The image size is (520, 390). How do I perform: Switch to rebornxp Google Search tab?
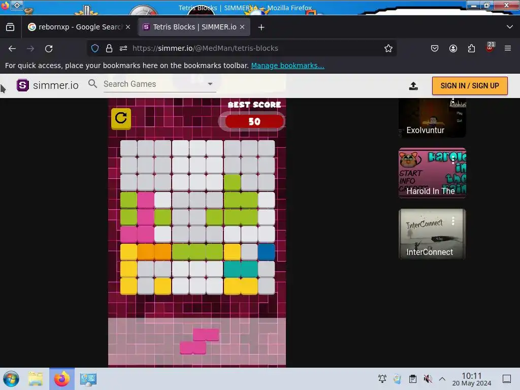79,27
